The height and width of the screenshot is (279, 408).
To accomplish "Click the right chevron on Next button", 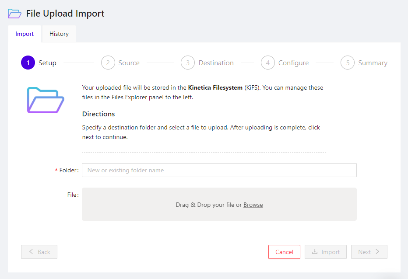I will [x=377, y=252].
